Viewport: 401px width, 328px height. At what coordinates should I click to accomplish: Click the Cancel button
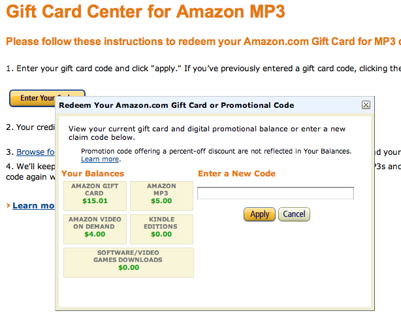(x=294, y=214)
